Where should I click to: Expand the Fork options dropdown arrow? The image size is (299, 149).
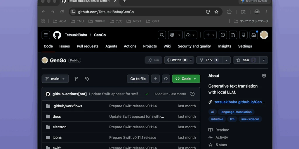pyautogui.click(x=226, y=60)
